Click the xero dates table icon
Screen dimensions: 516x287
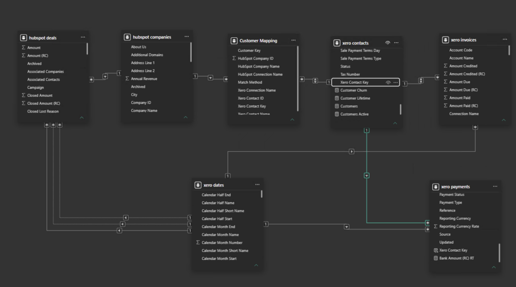[198, 185]
